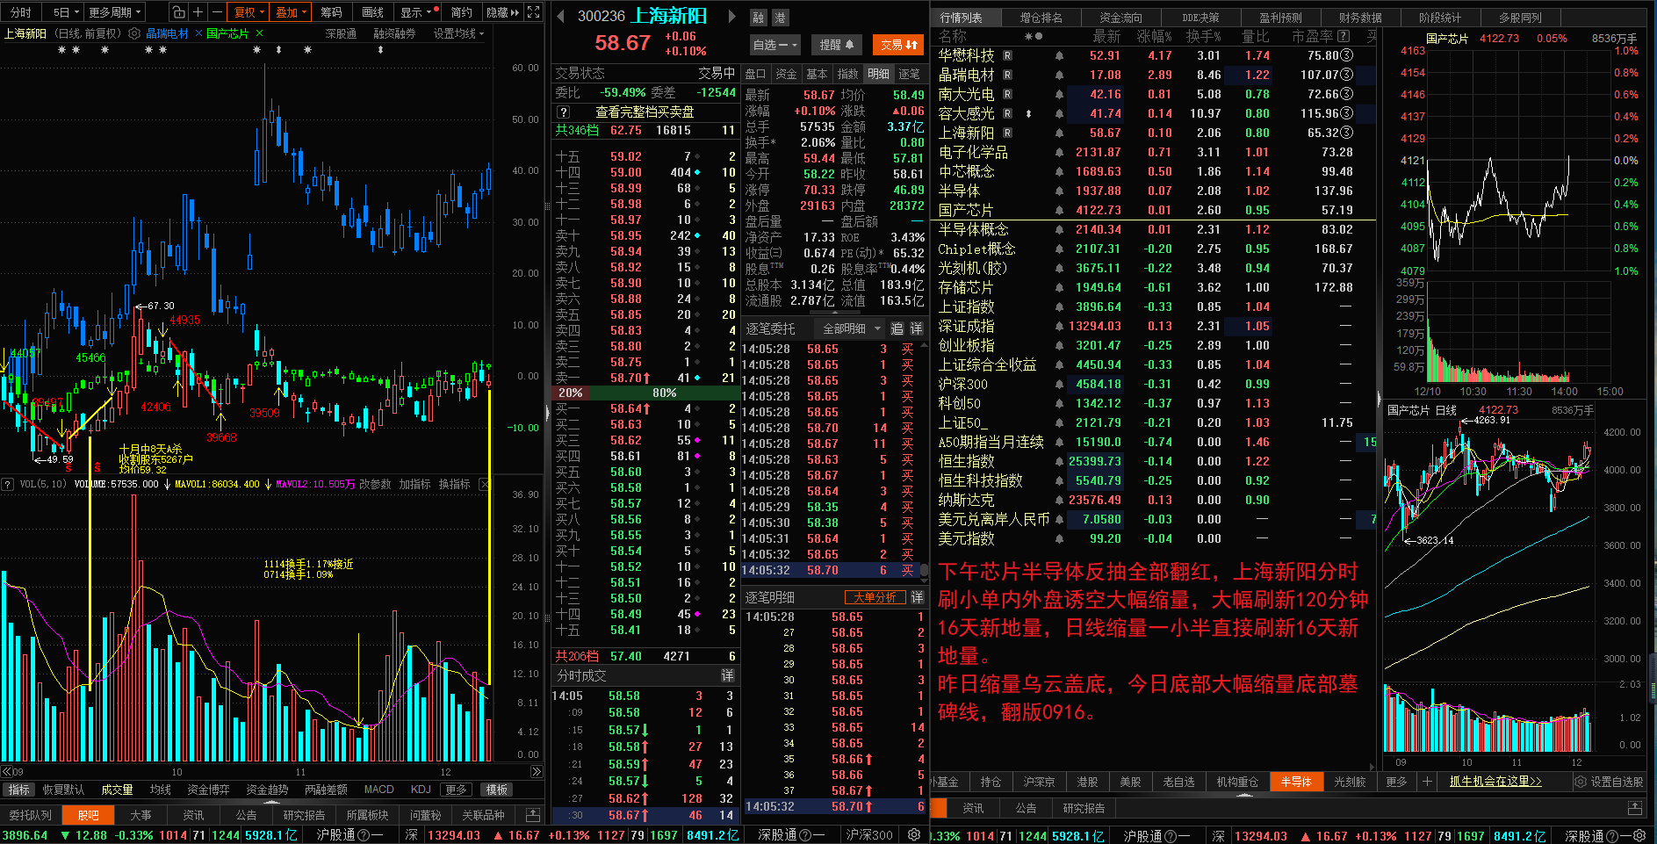Open help icon beside 查看完整档买卖盘
The width and height of the screenshot is (1657, 844).
coord(564,112)
